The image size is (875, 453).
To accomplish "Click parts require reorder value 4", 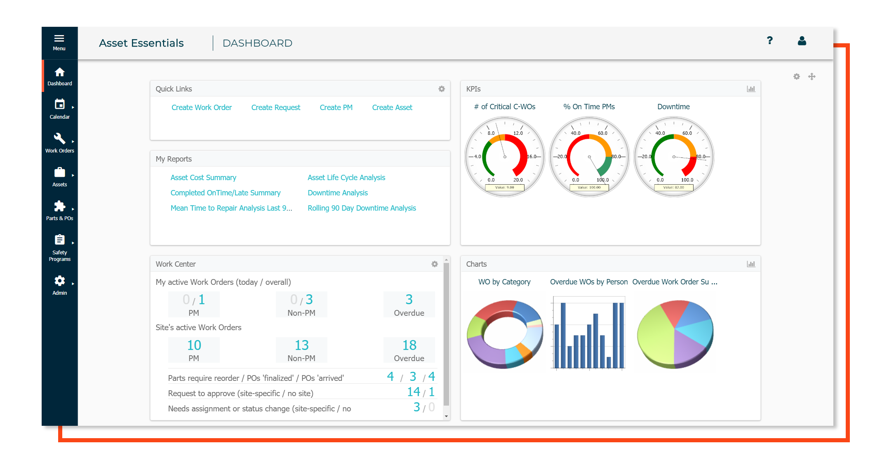I will point(390,377).
